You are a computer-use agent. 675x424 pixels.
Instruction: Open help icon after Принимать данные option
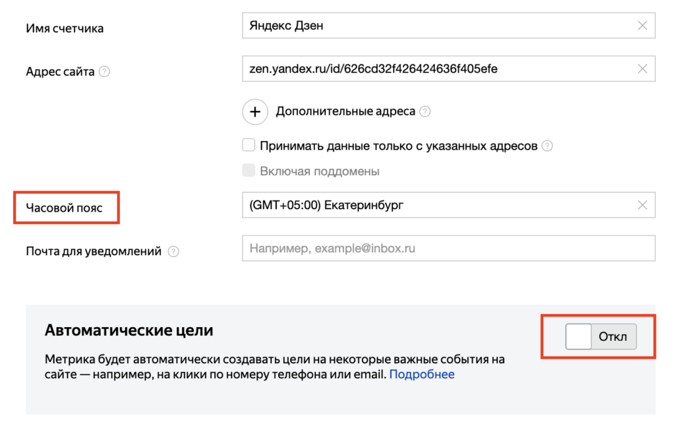click(x=546, y=146)
